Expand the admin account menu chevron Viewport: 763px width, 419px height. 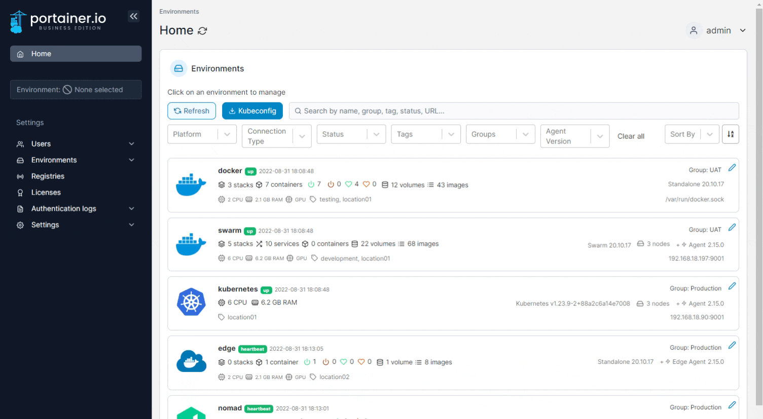tap(743, 30)
